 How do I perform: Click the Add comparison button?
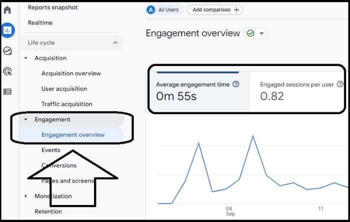click(x=214, y=10)
